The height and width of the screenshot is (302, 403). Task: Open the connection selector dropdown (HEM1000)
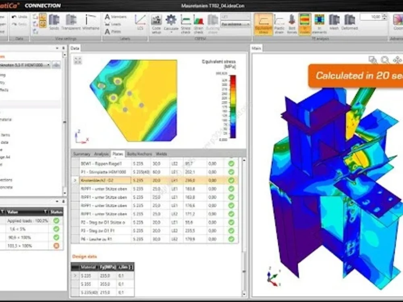pos(25,65)
